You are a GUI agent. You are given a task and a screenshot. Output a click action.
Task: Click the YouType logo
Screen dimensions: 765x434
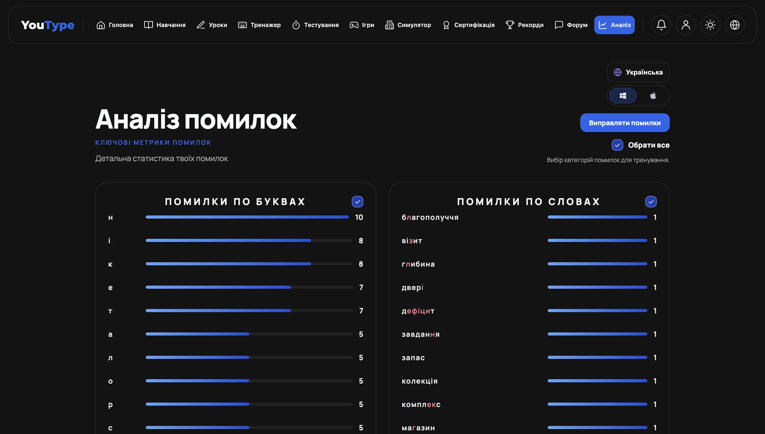tap(47, 25)
